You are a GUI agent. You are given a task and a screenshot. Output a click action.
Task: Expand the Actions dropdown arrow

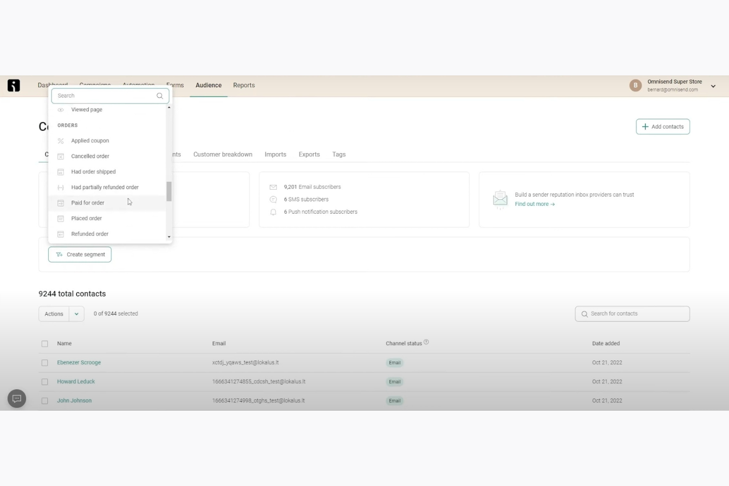tap(76, 314)
